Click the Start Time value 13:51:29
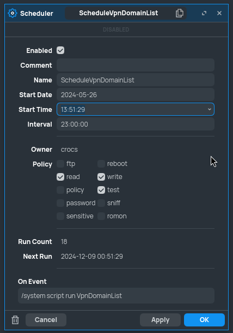Screen dimensions: 233x333 (73, 110)
